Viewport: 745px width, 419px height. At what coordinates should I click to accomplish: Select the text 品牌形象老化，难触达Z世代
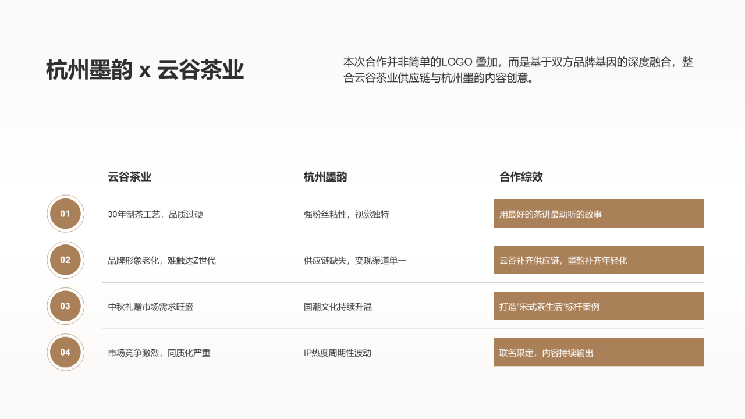point(162,261)
